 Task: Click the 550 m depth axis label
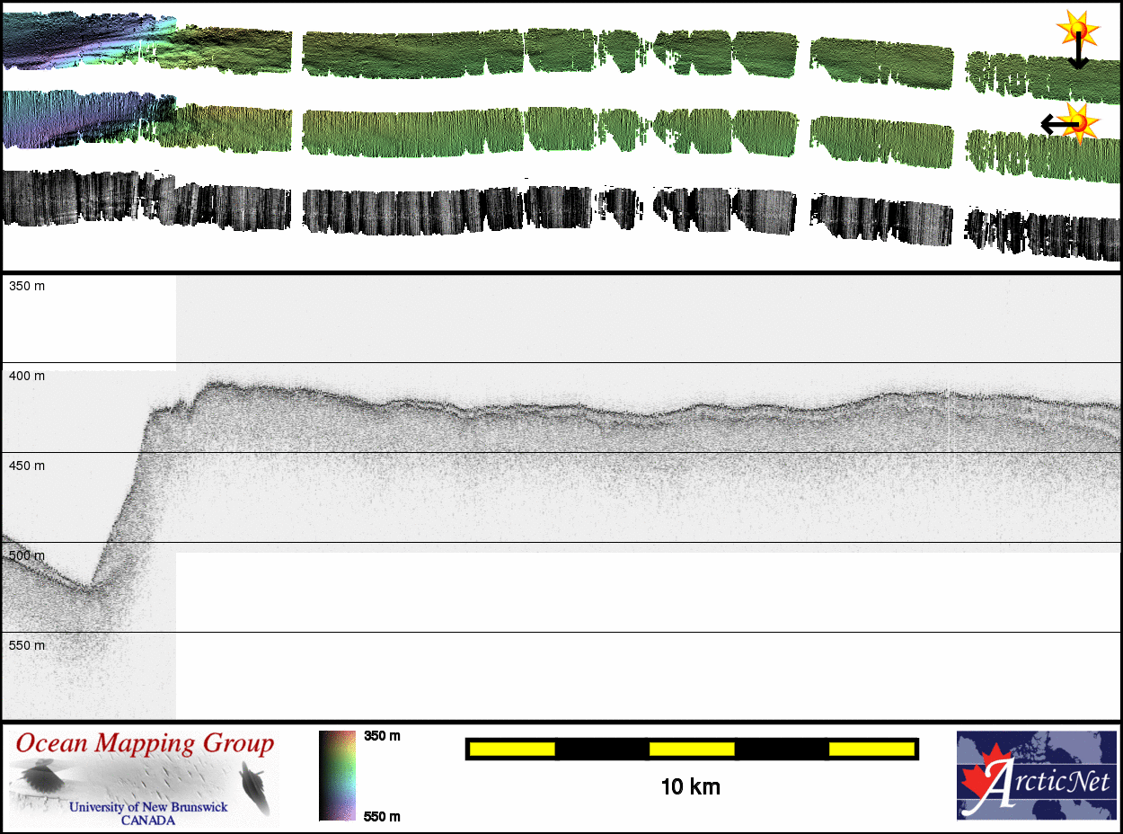27,645
